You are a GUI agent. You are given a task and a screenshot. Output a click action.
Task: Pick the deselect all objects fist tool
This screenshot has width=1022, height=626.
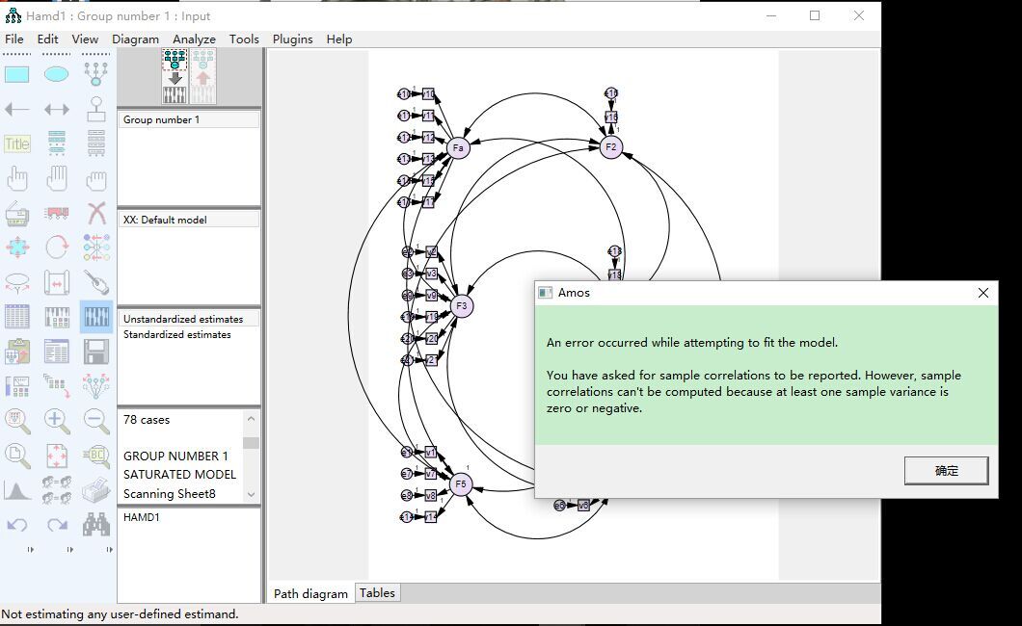(x=96, y=178)
